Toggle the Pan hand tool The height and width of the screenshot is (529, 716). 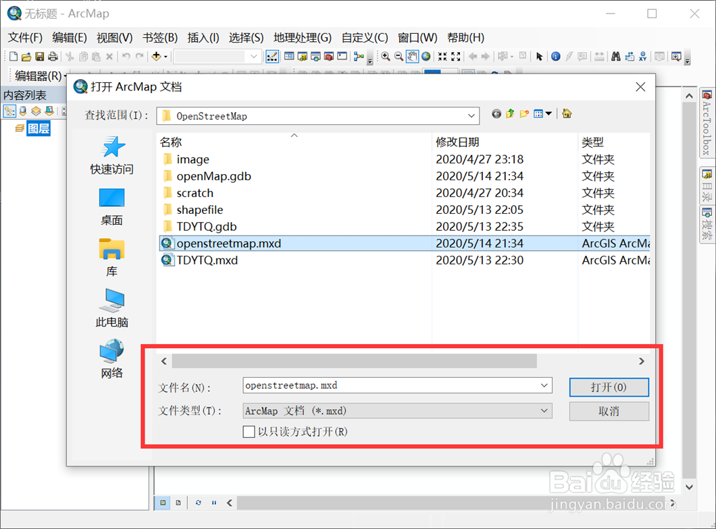point(412,56)
